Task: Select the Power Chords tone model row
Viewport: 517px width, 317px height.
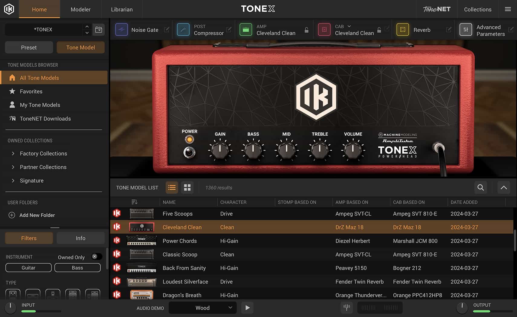Action: point(180,241)
